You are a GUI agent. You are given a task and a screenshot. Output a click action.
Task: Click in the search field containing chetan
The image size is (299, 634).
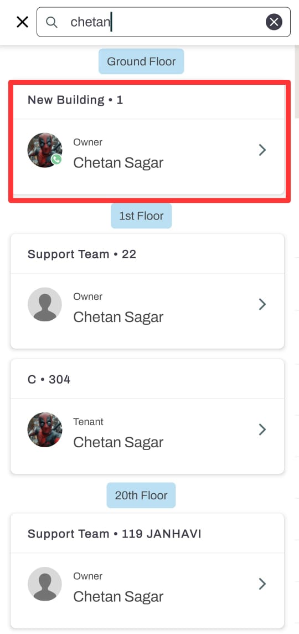[x=163, y=22]
